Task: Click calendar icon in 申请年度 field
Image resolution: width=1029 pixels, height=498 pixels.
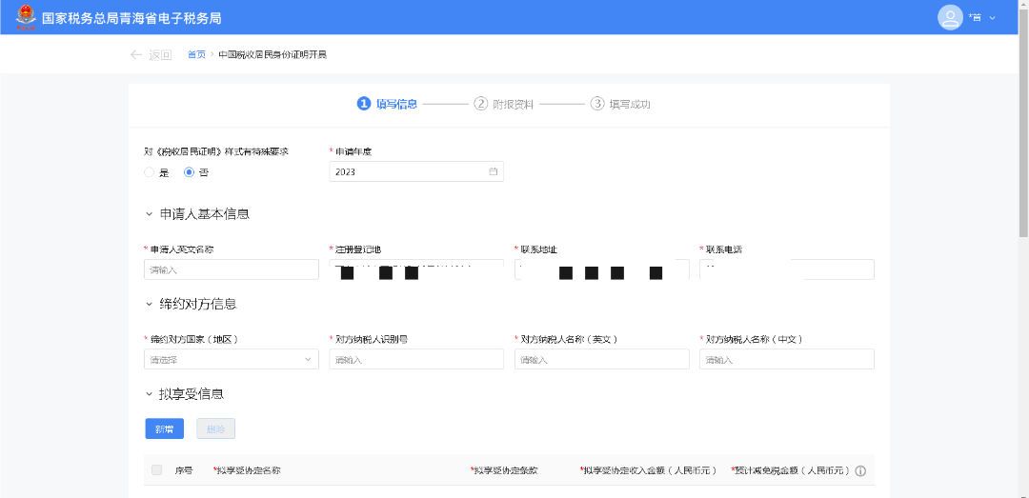Action: pyautogui.click(x=493, y=171)
